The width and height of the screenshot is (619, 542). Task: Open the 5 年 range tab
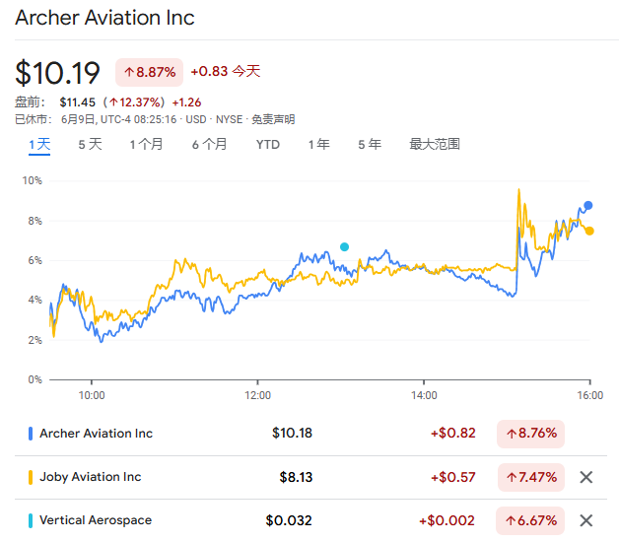tap(370, 145)
